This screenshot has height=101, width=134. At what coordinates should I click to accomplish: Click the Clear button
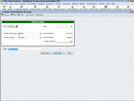69,53
